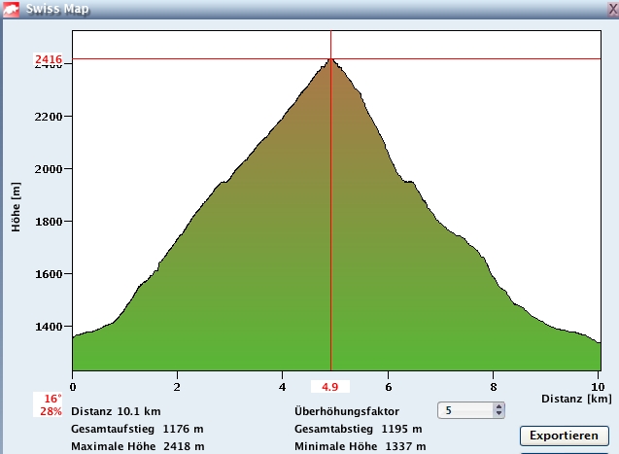Click the red 16° slope angle readout
Screen dimensions: 619x454
(x=52, y=399)
